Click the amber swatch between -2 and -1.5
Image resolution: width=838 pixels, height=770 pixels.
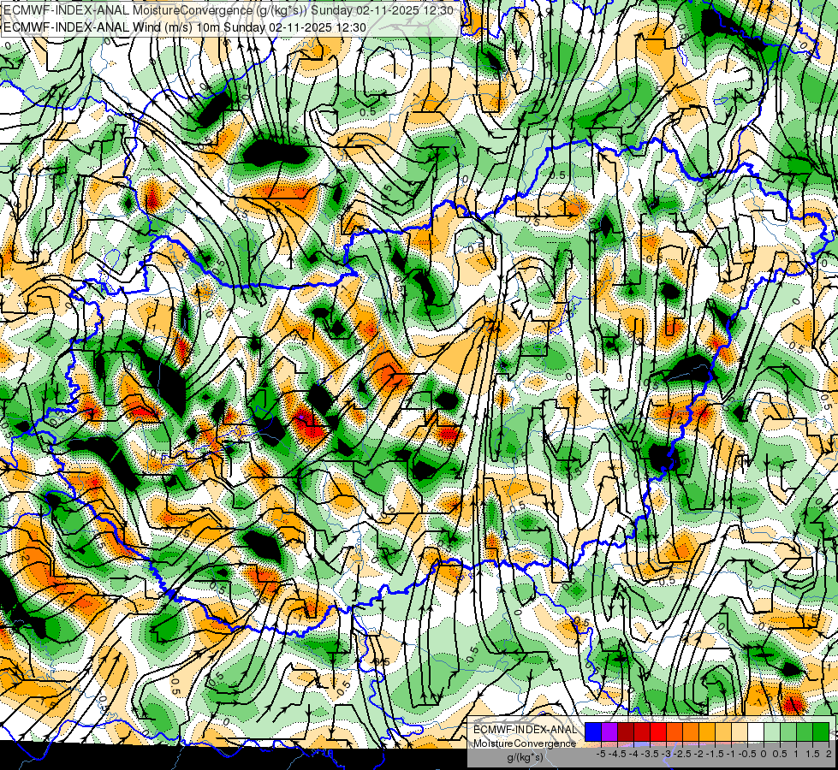click(x=706, y=732)
